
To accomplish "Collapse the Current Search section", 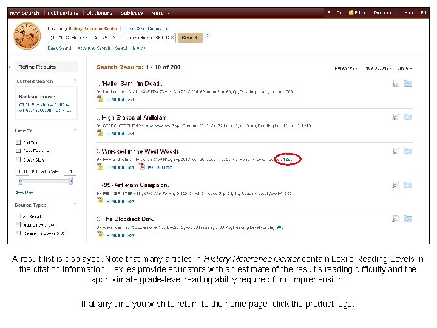I will [x=75, y=80].
